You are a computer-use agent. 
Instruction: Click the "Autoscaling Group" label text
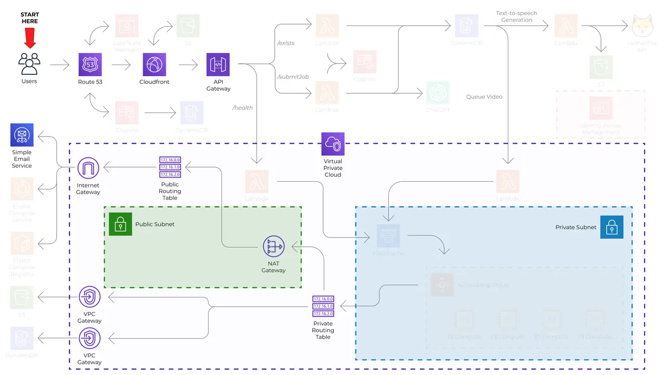tap(483, 285)
